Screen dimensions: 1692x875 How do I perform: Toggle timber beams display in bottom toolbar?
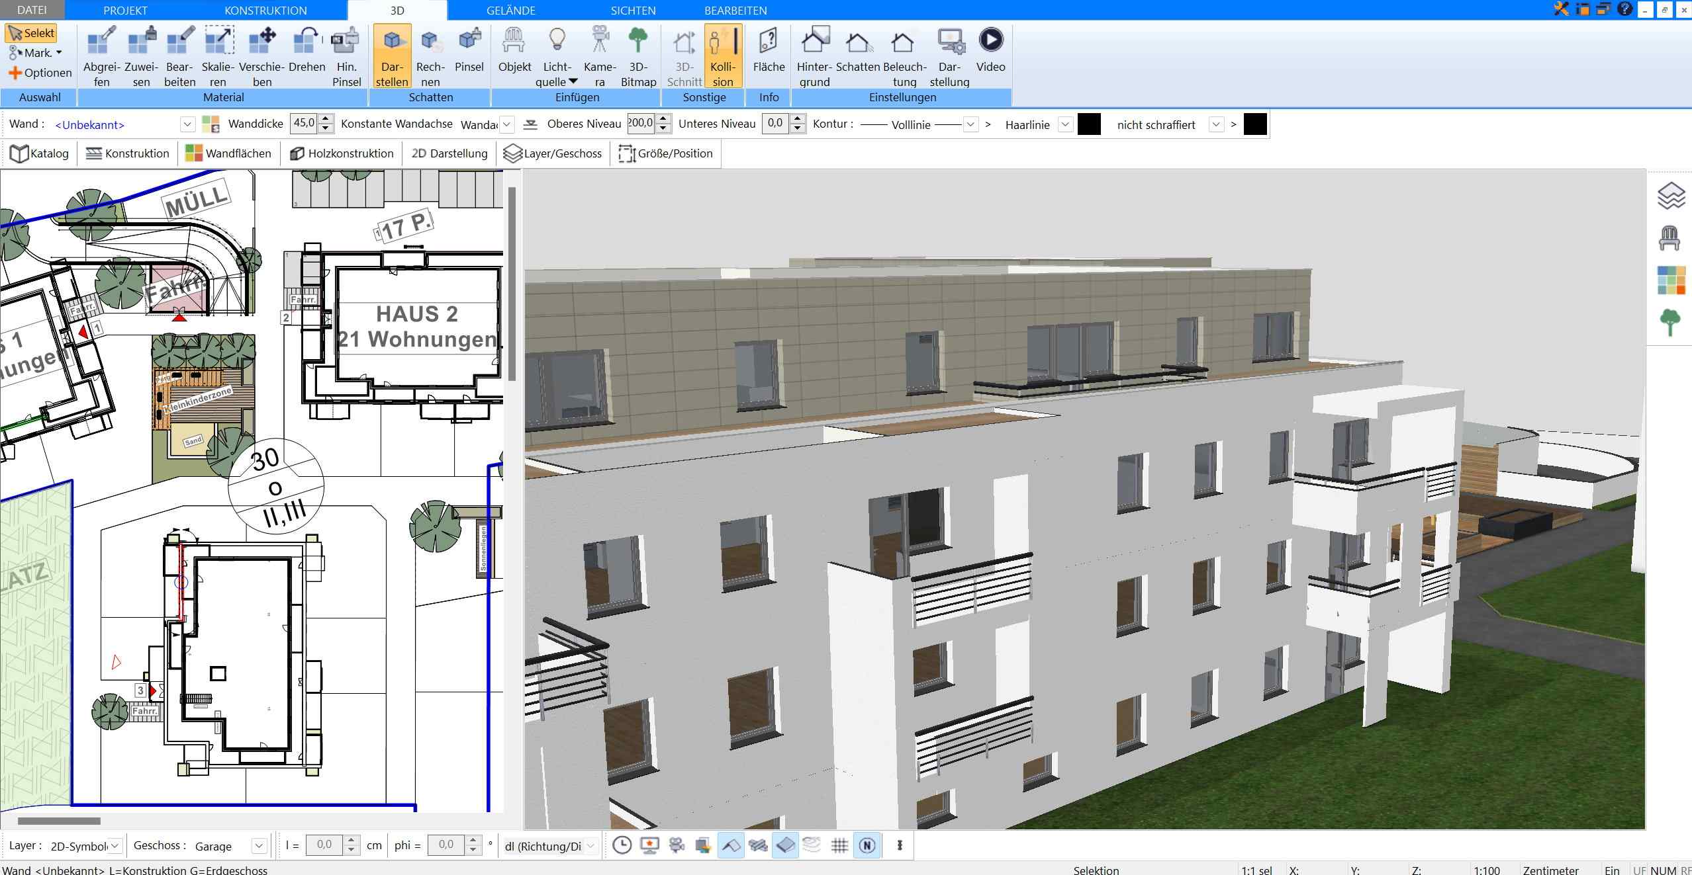point(758,845)
